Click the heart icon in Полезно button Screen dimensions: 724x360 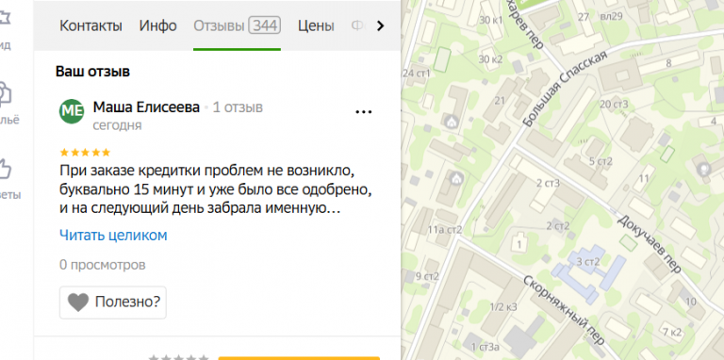[78, 303]
